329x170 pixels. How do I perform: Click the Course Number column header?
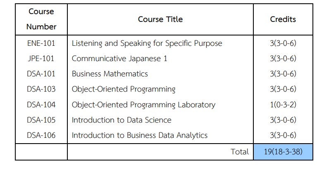click(41, 19)
